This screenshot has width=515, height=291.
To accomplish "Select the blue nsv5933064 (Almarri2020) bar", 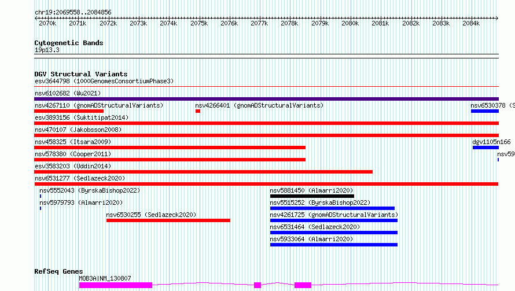I will tap(334, 245).
